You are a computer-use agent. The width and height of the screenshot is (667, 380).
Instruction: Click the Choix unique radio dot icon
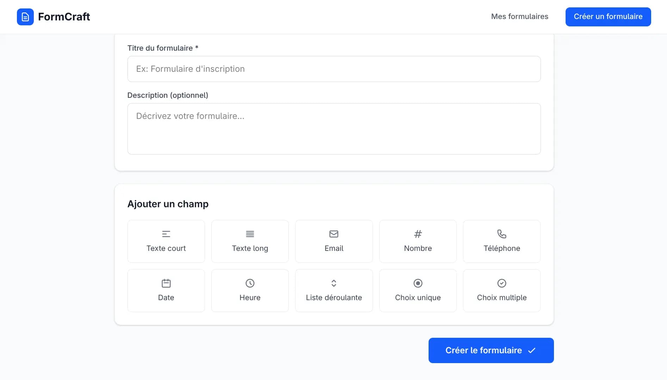tap(418, 283)
